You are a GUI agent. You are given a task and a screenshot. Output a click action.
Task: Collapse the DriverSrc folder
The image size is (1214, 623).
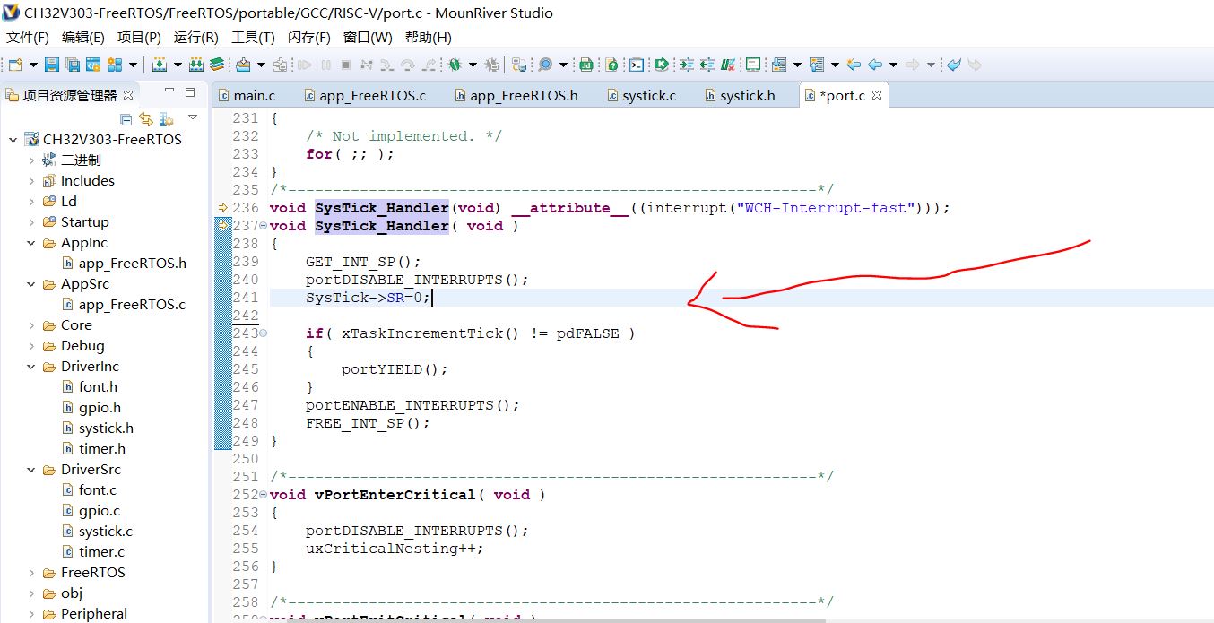(31, 470)
